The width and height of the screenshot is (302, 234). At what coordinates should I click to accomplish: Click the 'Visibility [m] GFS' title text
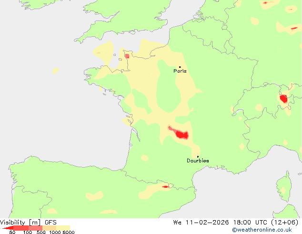28,223
